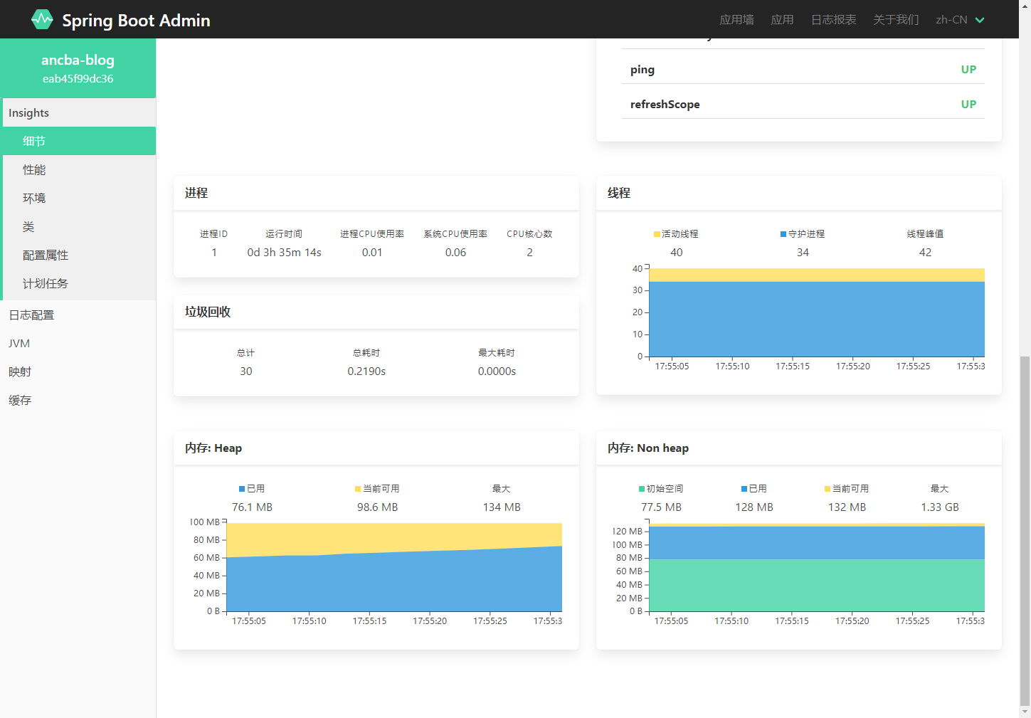Click the page vertical scrollbar thumb

pos(1025,531)
